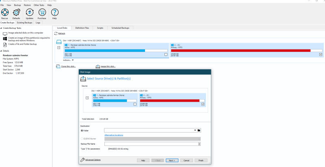Click the Image this disk link

[108, 66]
